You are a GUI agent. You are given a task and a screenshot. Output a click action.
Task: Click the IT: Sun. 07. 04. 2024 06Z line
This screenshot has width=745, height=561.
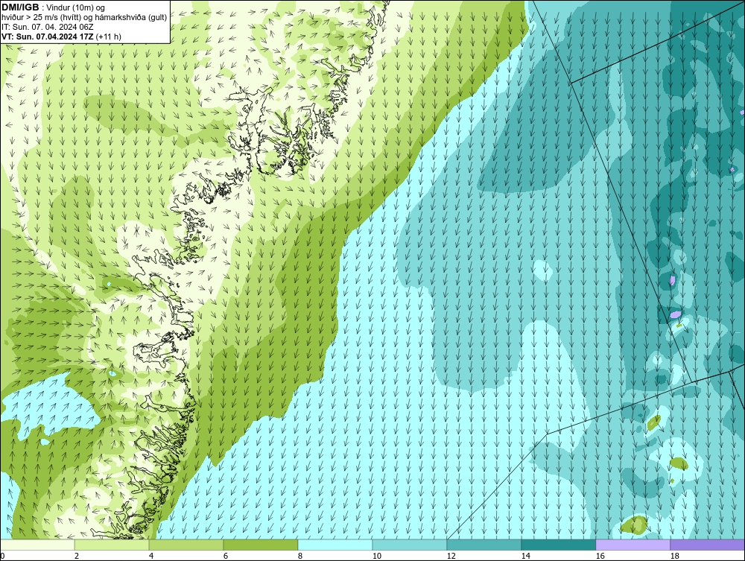pyautogui.click(x=48, y=27)
